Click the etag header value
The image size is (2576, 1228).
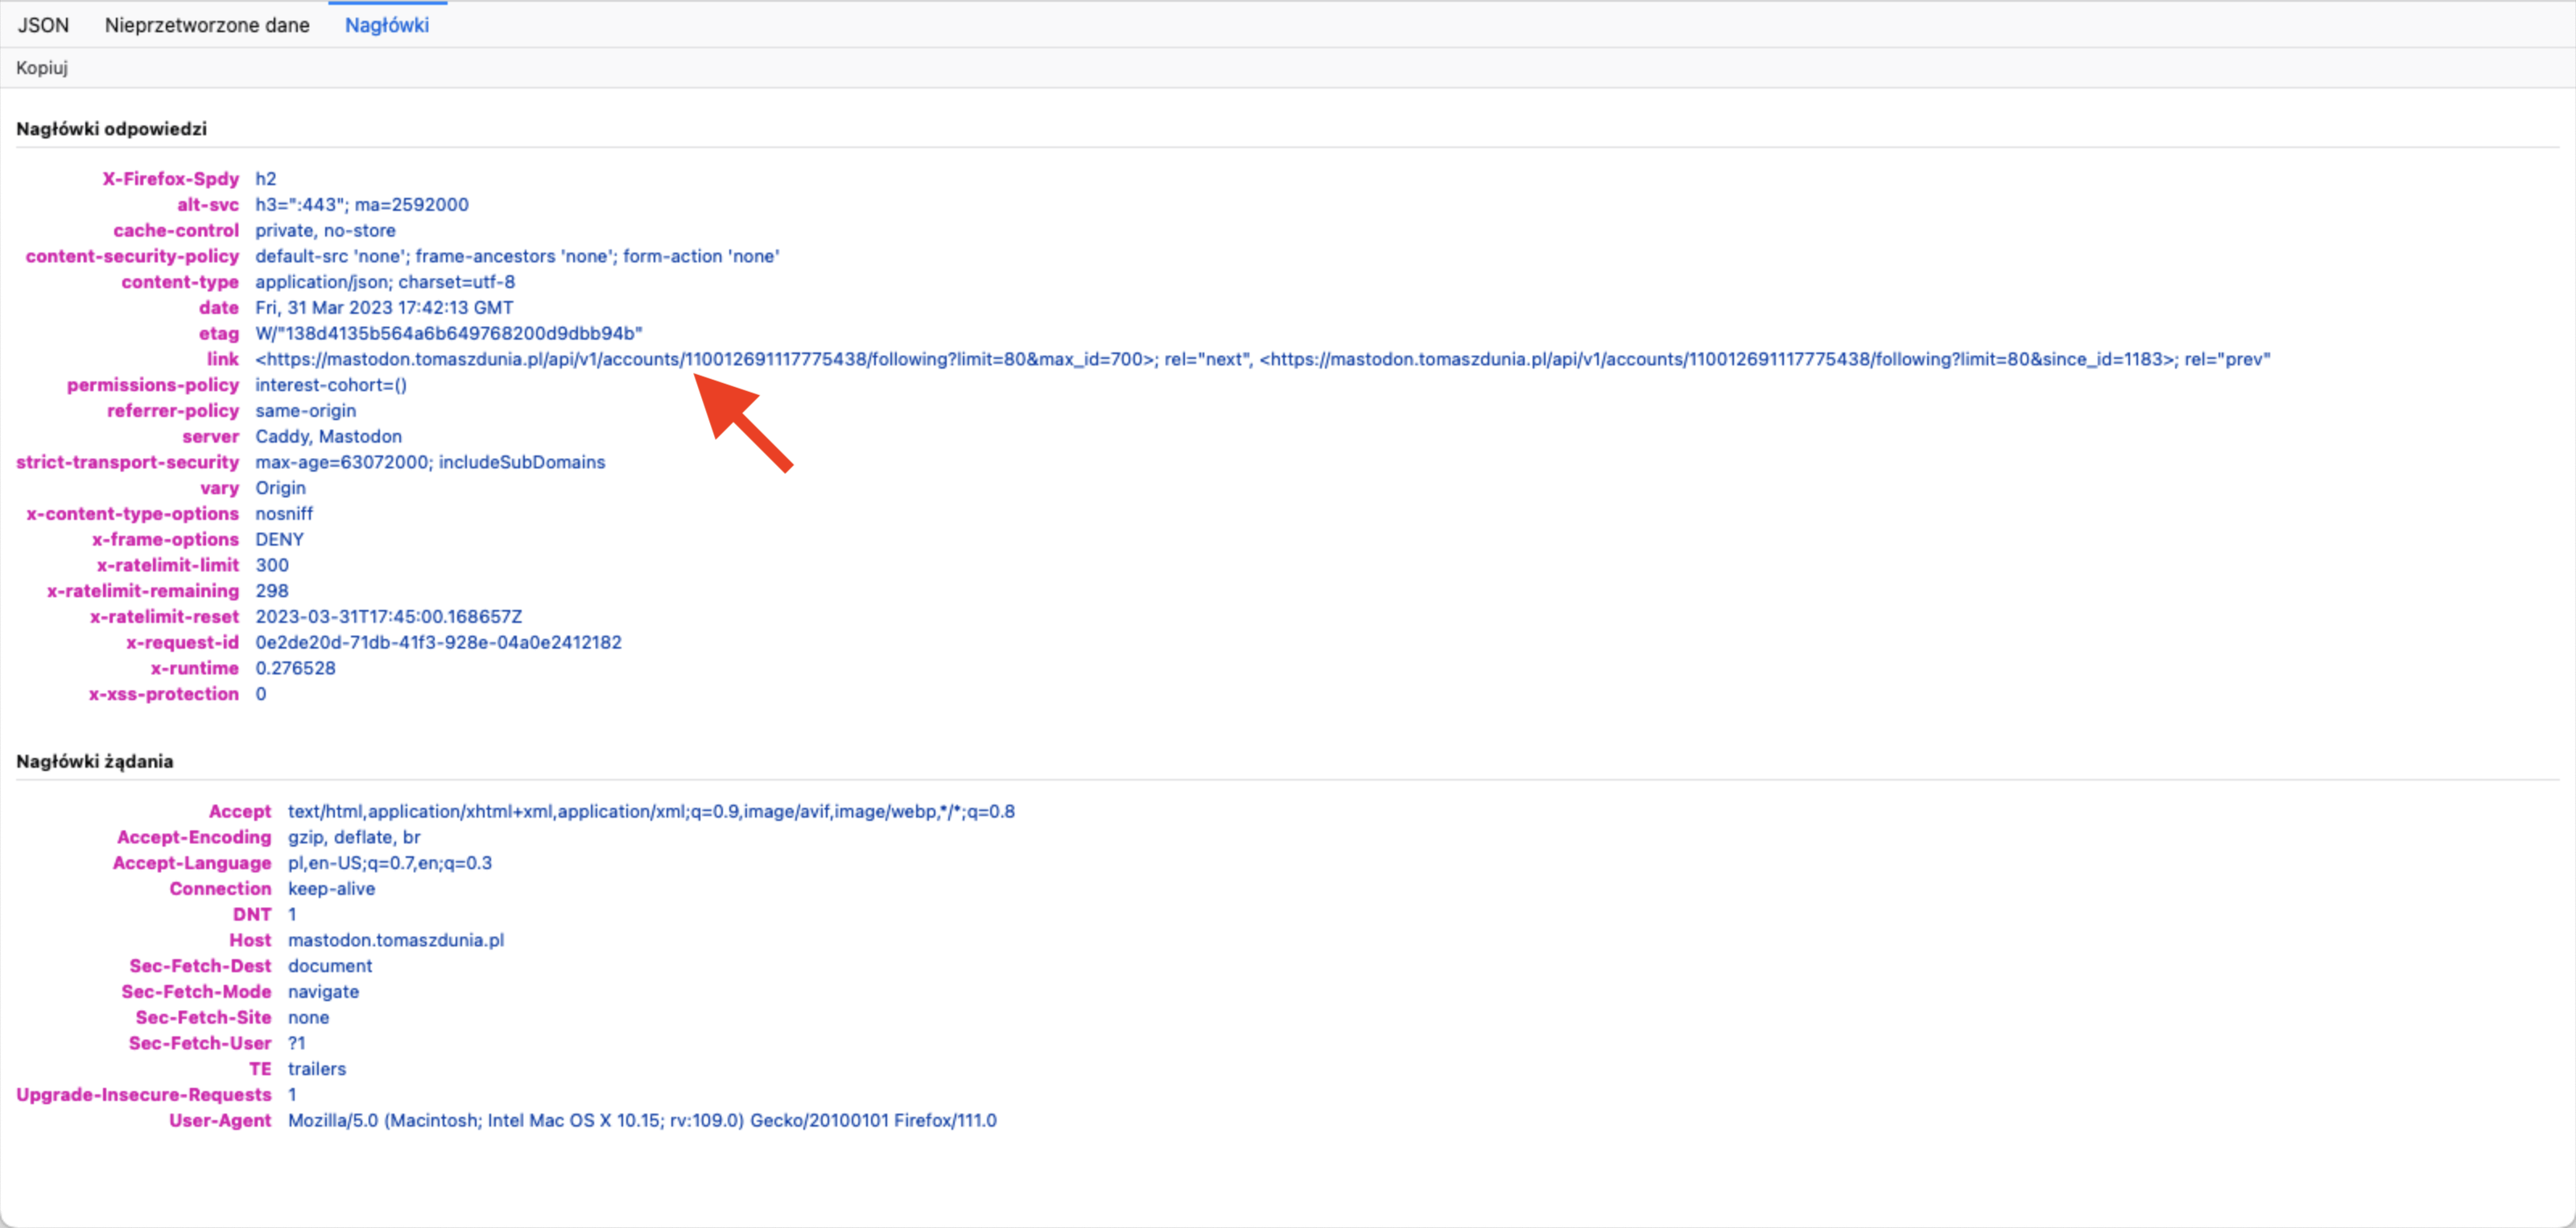(x=448, y=333)
